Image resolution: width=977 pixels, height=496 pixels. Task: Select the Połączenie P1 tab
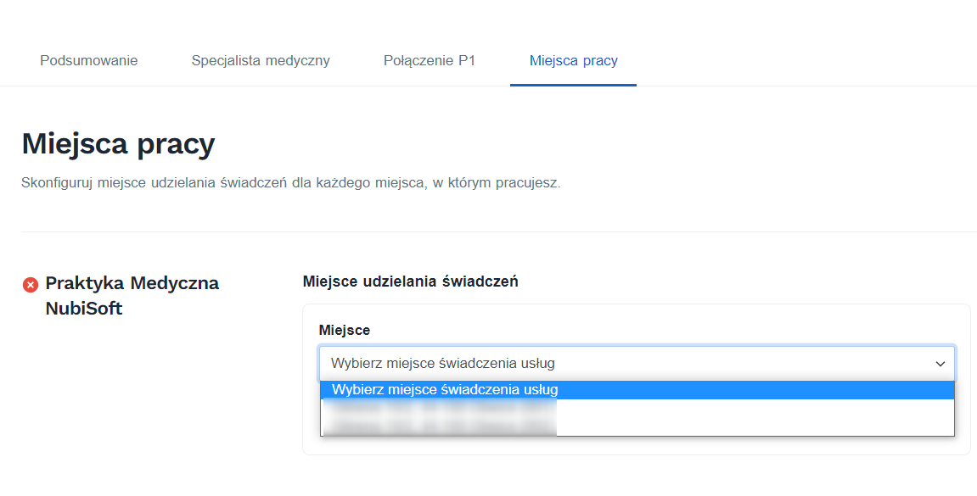[430, 60]
